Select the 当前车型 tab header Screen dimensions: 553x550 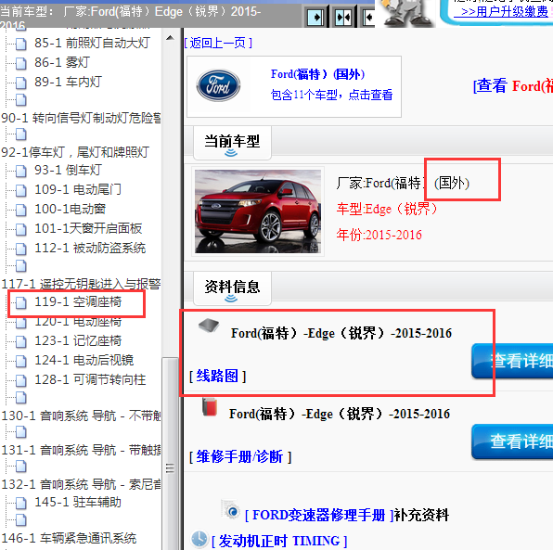232,142
